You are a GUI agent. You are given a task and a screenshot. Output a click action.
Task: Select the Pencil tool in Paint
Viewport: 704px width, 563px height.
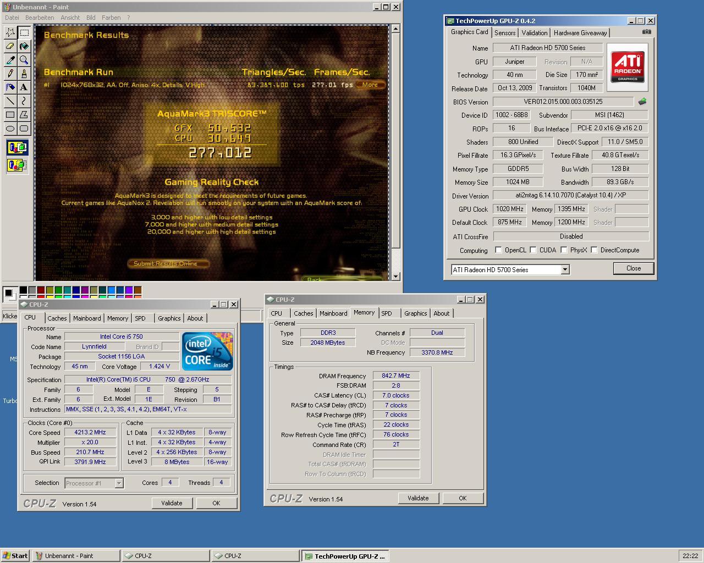tap(10, 74)
